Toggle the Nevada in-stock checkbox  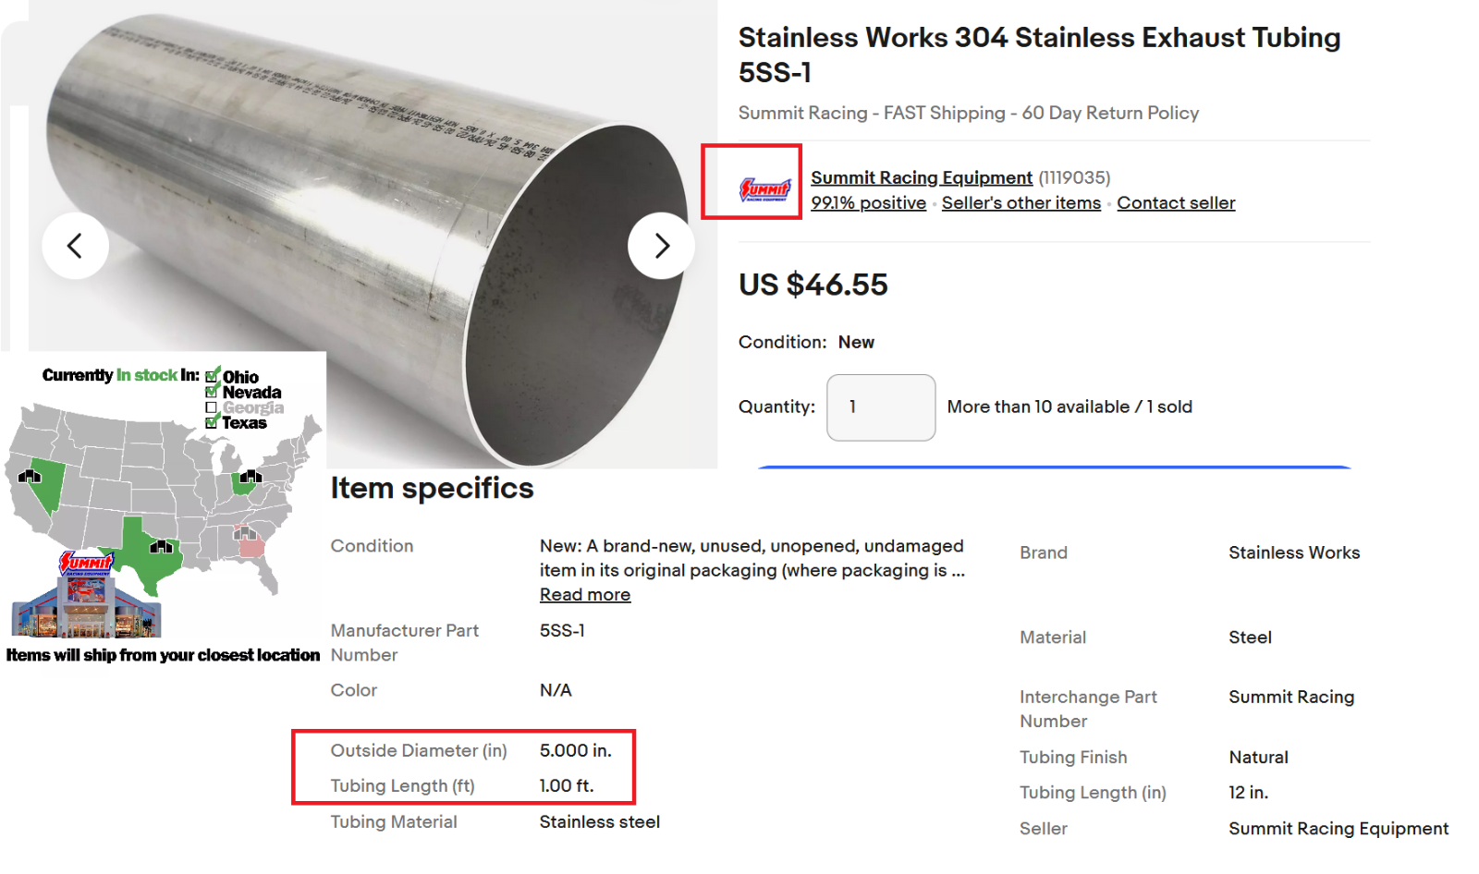pyautogui.click(x=212, y=392)
